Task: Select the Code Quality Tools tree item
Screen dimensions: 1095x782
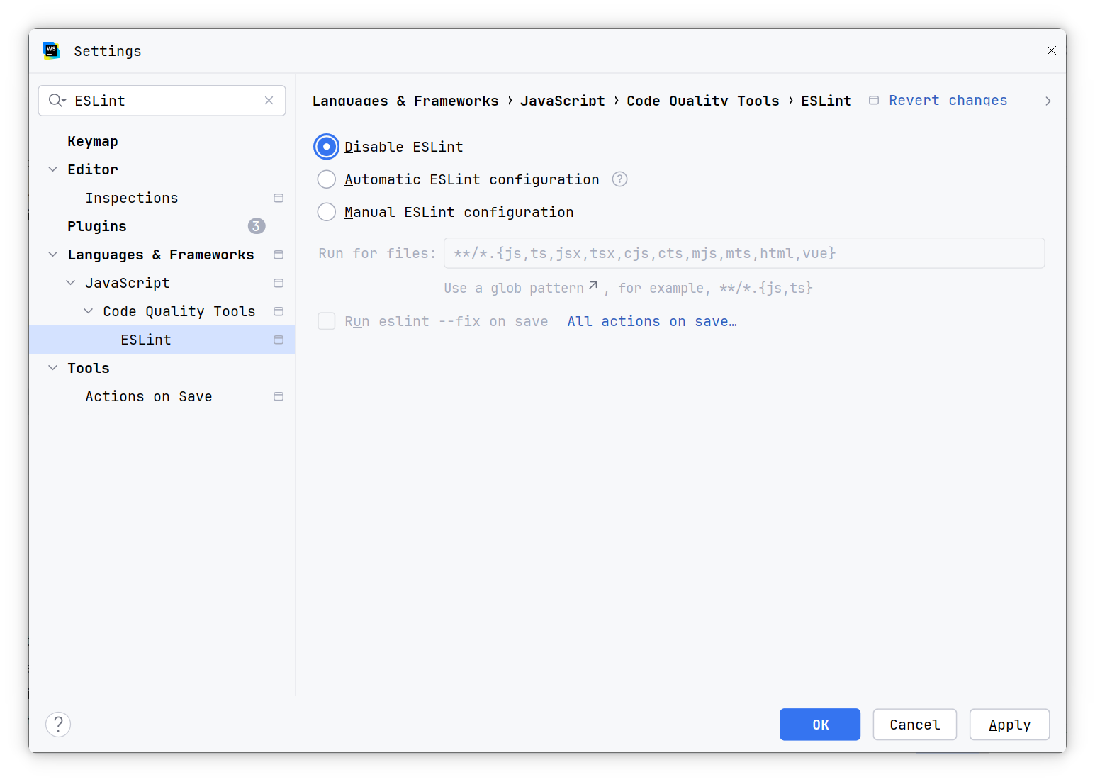Action: pyautogui.click(x=179, y=311)
